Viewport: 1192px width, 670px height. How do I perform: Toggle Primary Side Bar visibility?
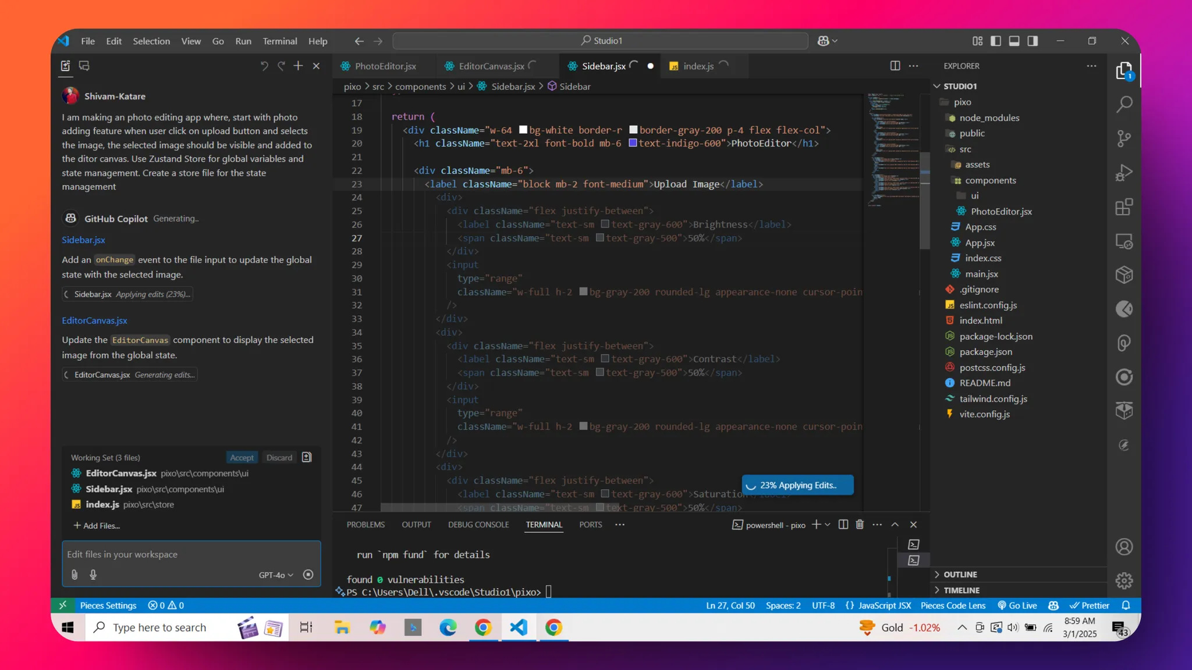tap(996, 41)
